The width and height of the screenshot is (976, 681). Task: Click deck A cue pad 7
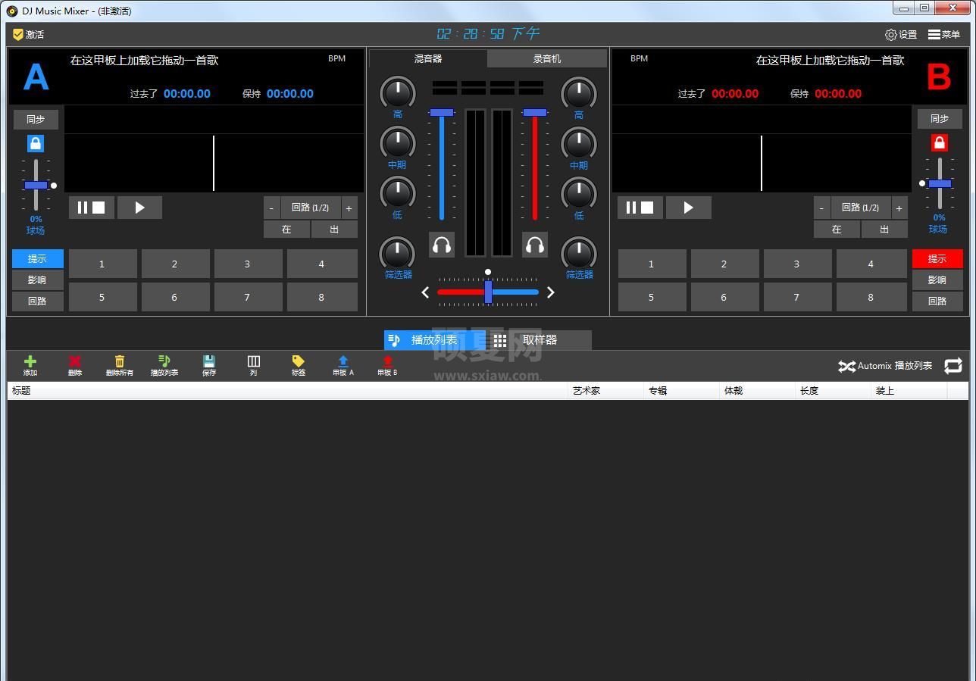click(247, 297)
